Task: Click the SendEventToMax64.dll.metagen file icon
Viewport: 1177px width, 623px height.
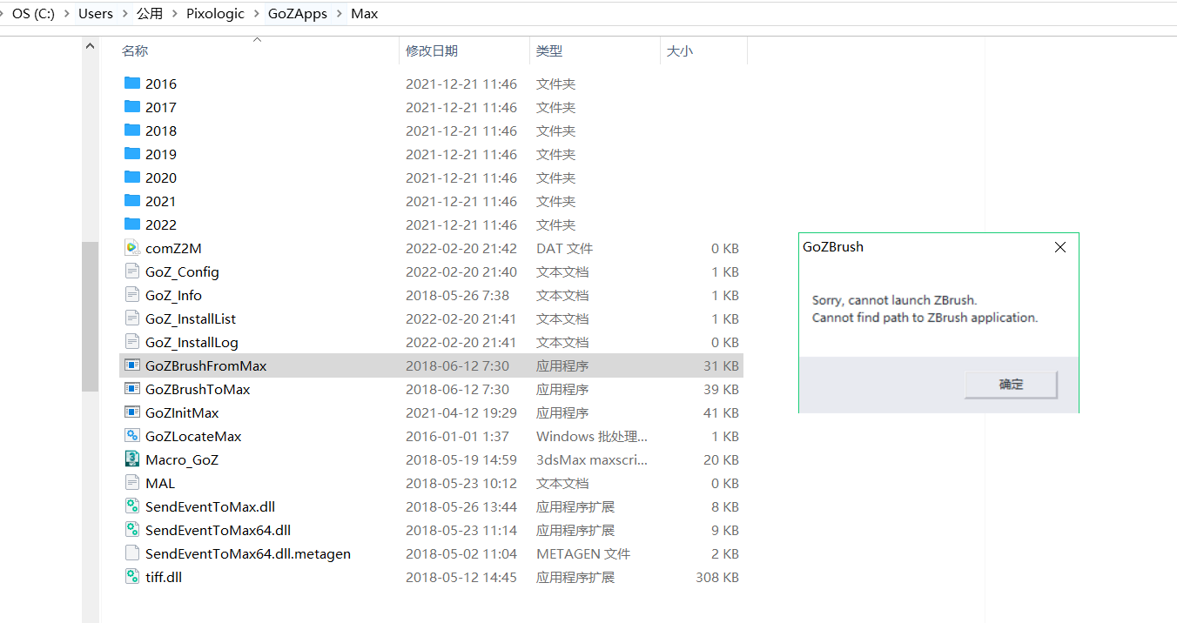Action: click(132, 553)
